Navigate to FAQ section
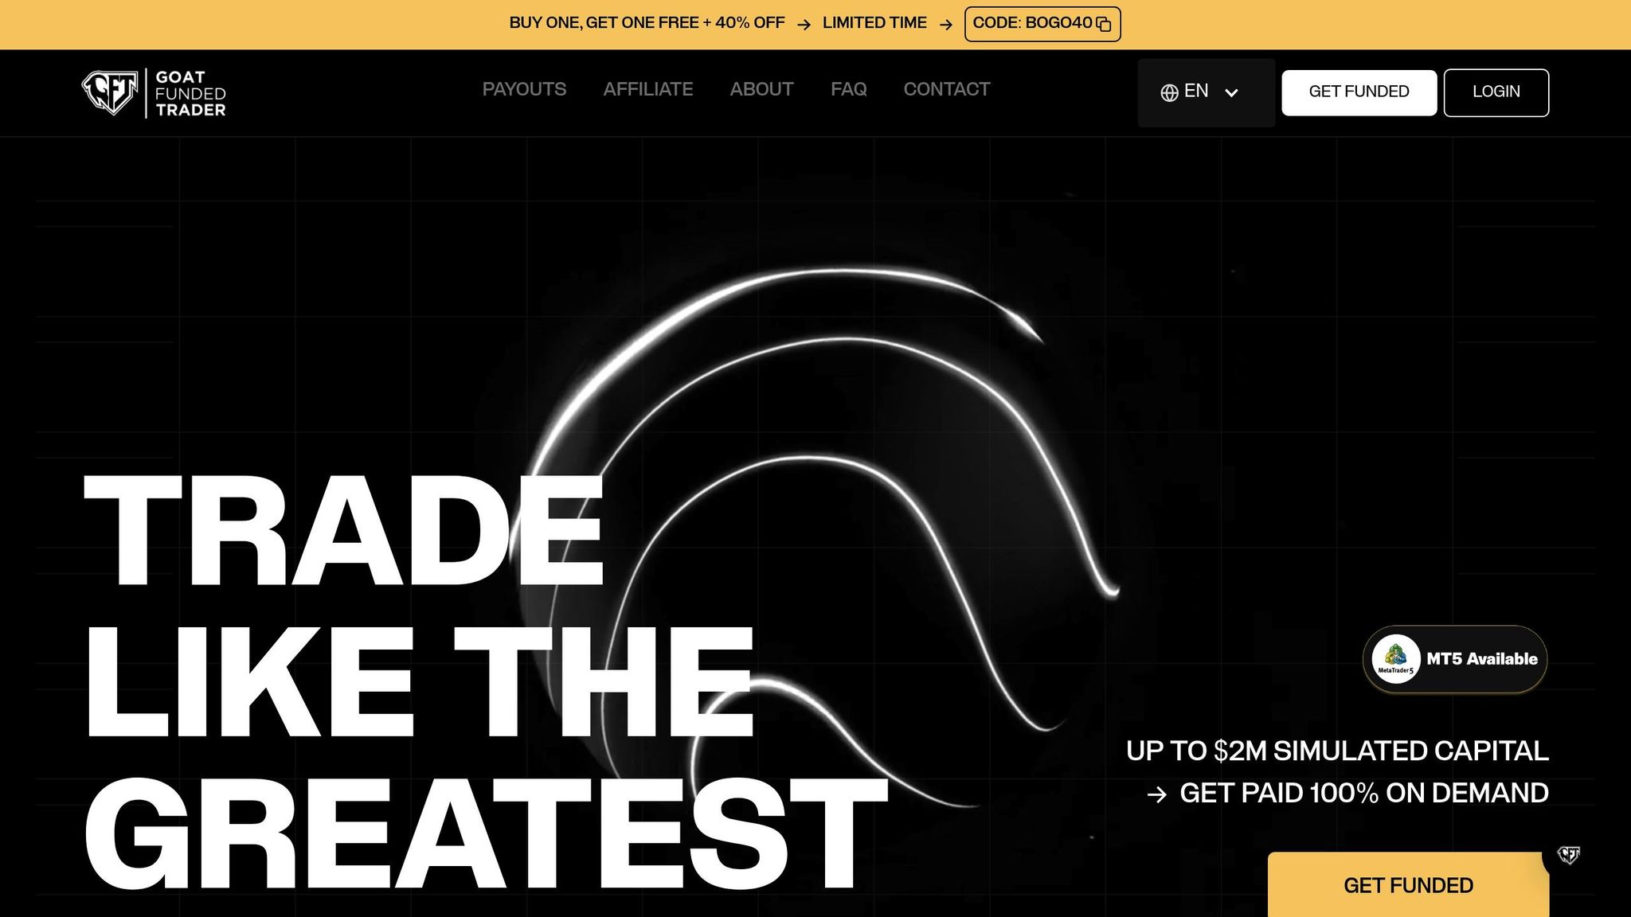The image size is (1631, 917). (x=848, y=89)
